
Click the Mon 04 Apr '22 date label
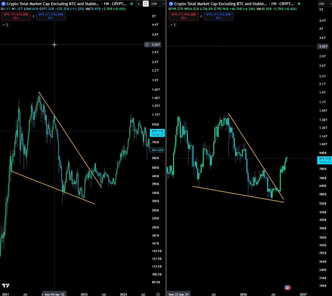[x=55, y=294]
